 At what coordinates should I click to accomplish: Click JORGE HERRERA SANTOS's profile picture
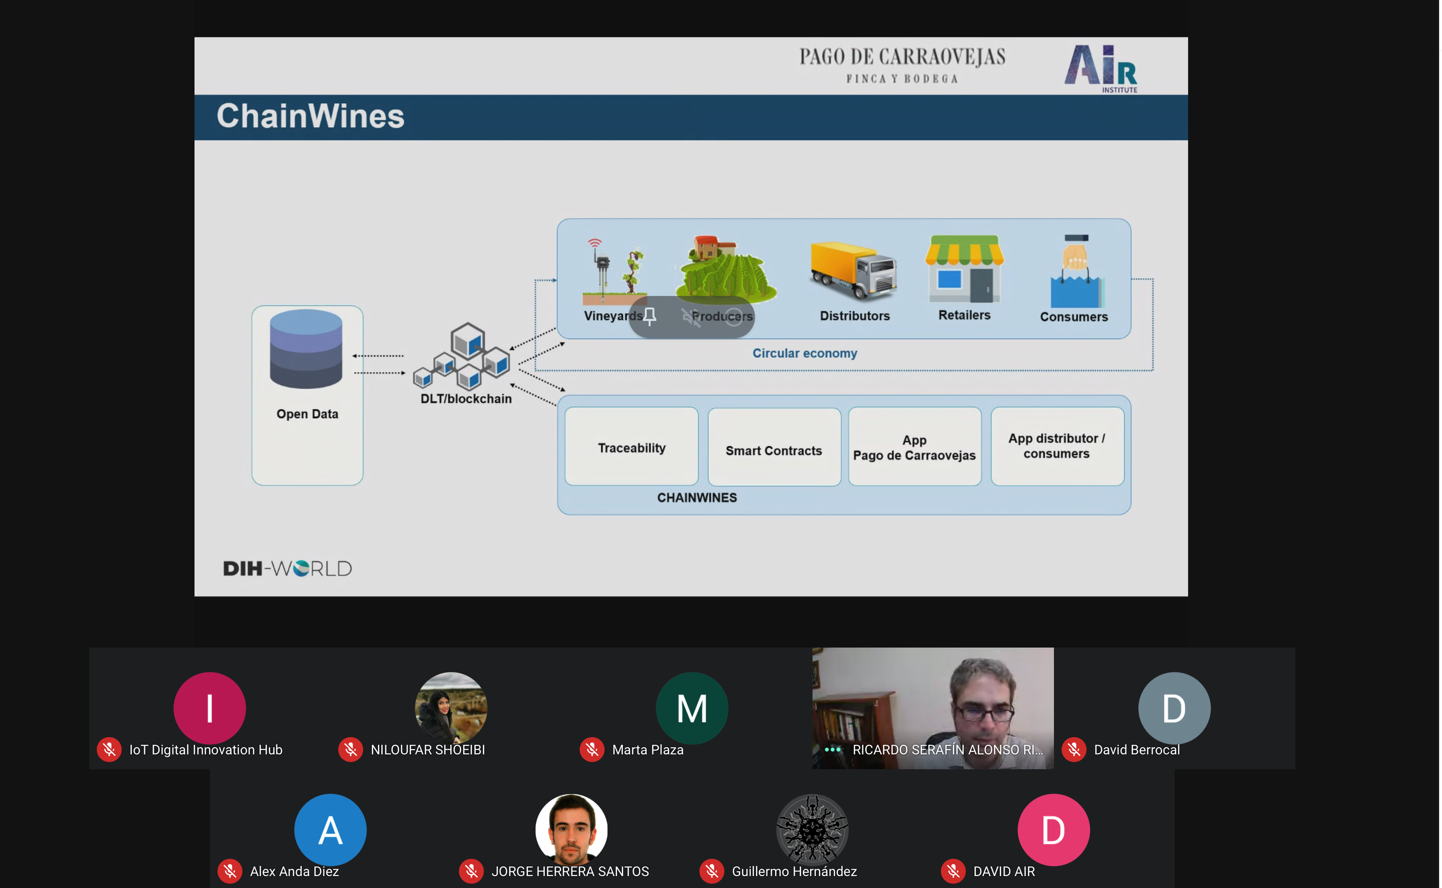572,829
